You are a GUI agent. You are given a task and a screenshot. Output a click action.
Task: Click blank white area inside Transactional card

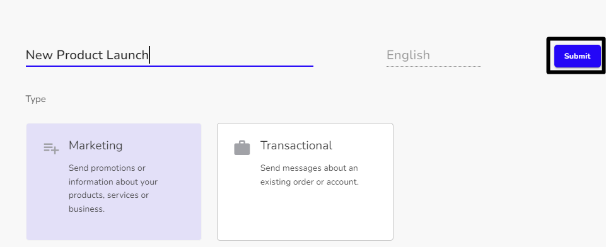point(305,216)
